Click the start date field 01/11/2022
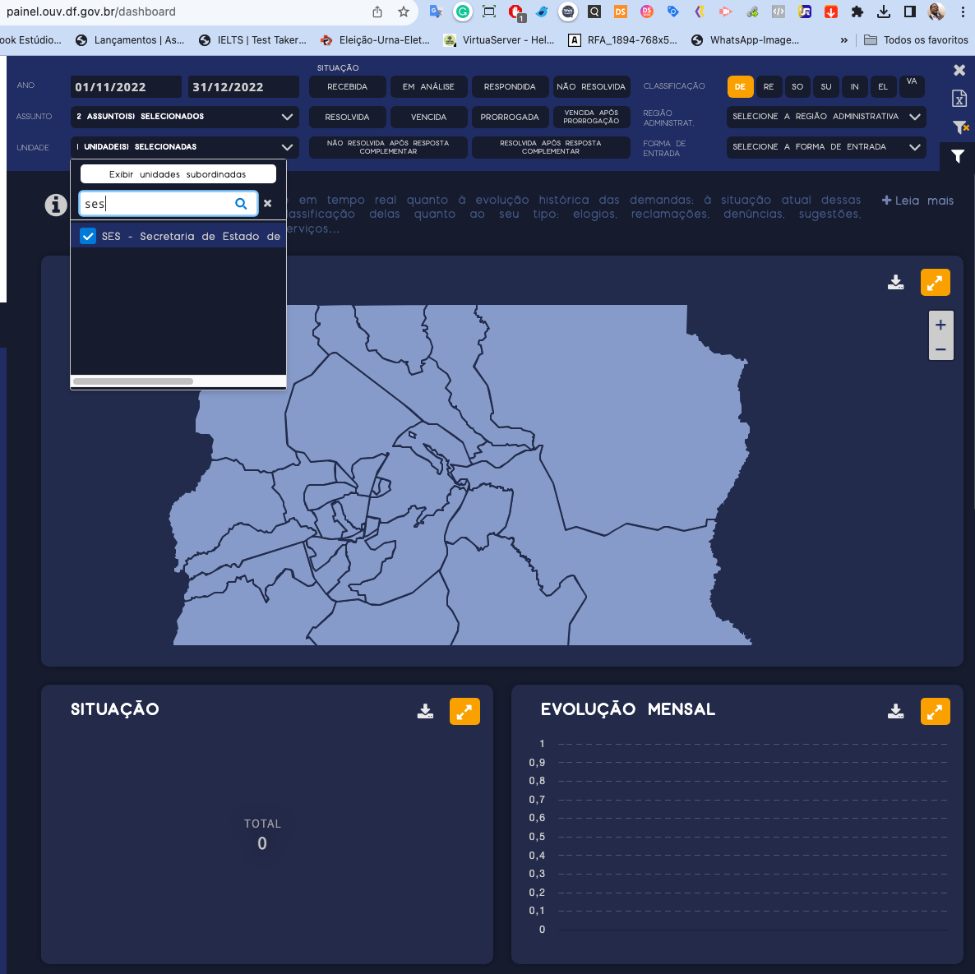This screenshot has width=975, height=974. click(x=126, y=87)
